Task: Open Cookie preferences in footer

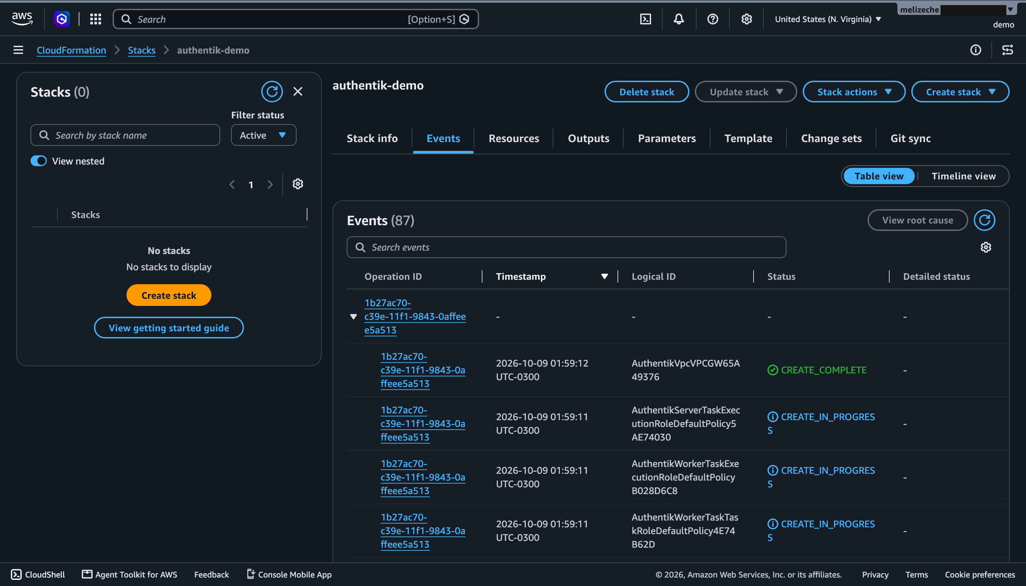Action: click(x=980, y=574)
